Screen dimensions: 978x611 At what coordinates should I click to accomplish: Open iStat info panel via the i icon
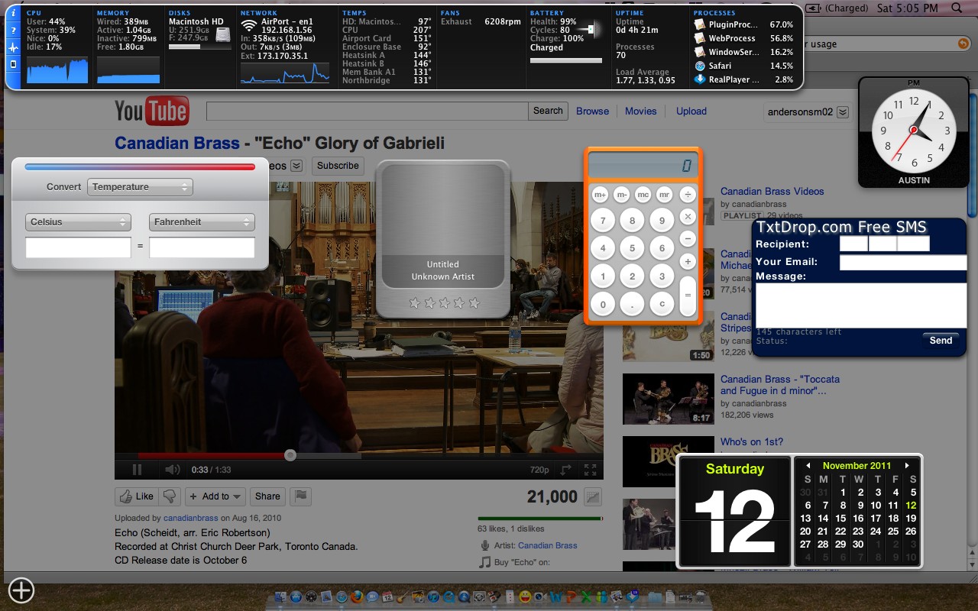13,15
